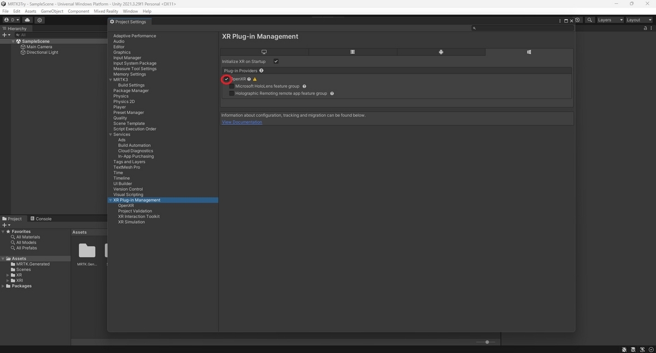The width and height of the screenshot is (656, 353).
Task: Open the Window menu
Action: tap(130, 11)
